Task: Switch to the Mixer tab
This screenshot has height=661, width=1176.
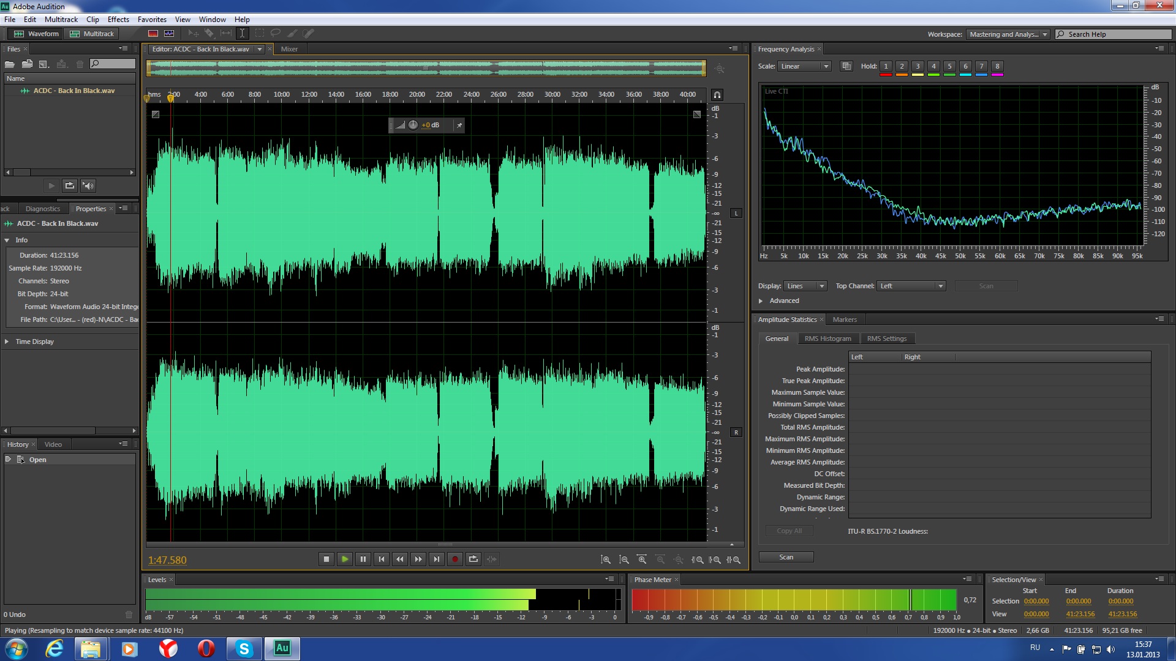Action: click(289, 49)
